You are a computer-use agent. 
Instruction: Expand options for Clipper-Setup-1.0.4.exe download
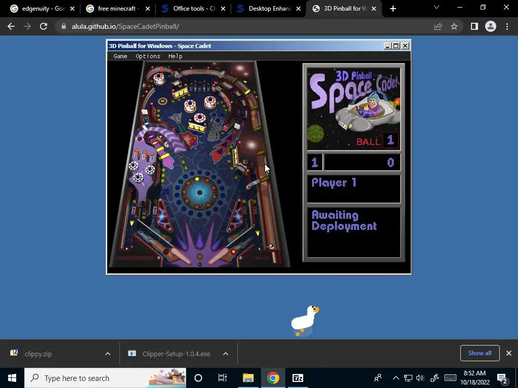click(x=226, y=354)
